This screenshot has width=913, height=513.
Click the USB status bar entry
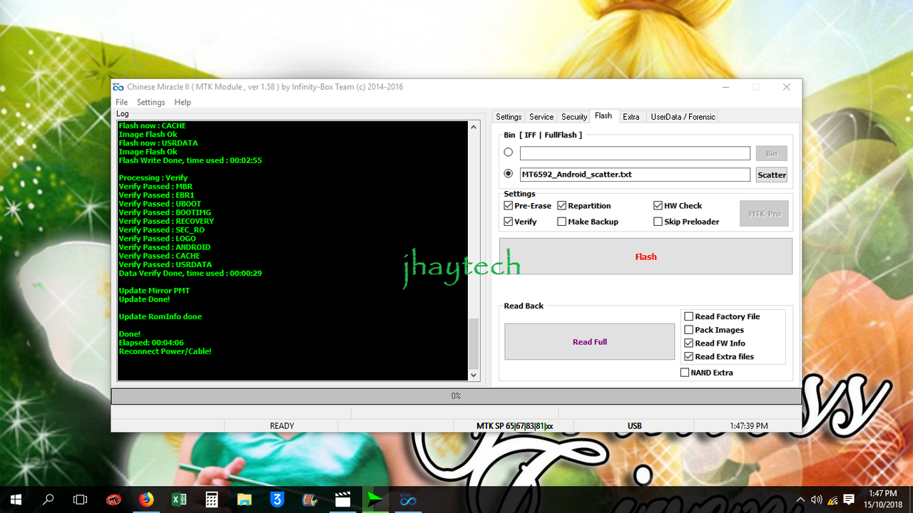[x=635, y=426]
